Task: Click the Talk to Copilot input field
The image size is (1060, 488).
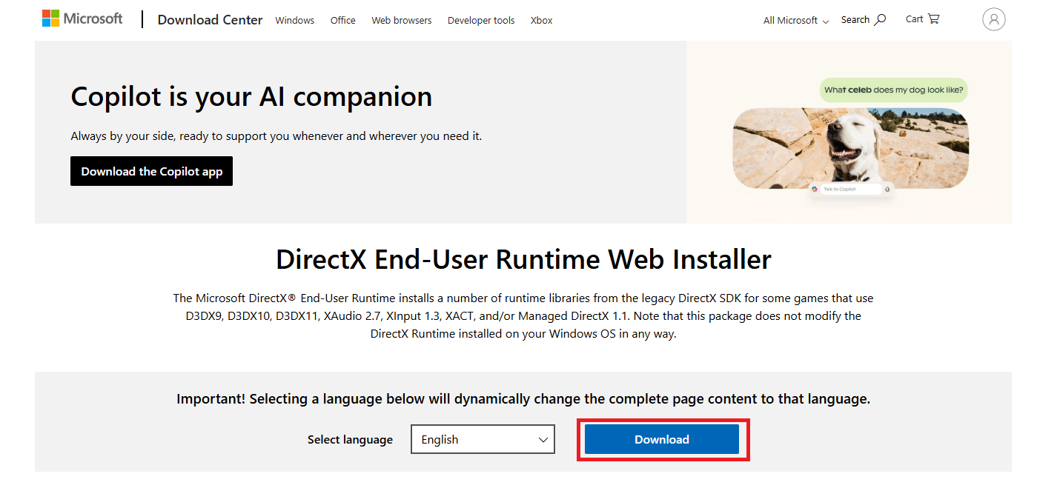Action: pyautogui.click(x=849, y=189)
